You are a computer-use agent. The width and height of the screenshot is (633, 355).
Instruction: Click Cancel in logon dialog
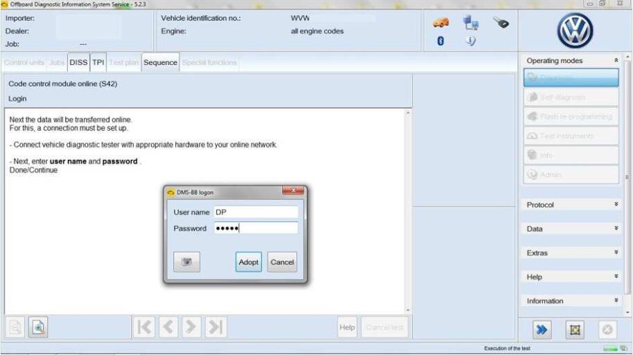point(282,262)
